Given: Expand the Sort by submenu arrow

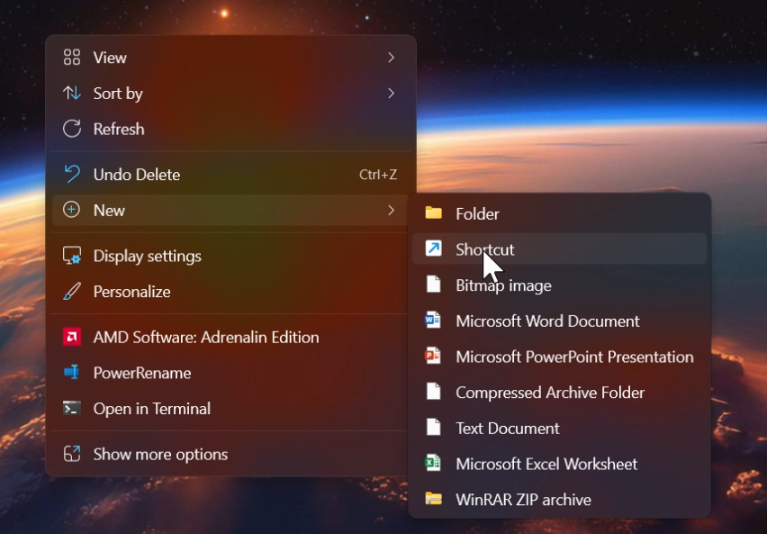Looking at the screenshot, I should [391, 94].
